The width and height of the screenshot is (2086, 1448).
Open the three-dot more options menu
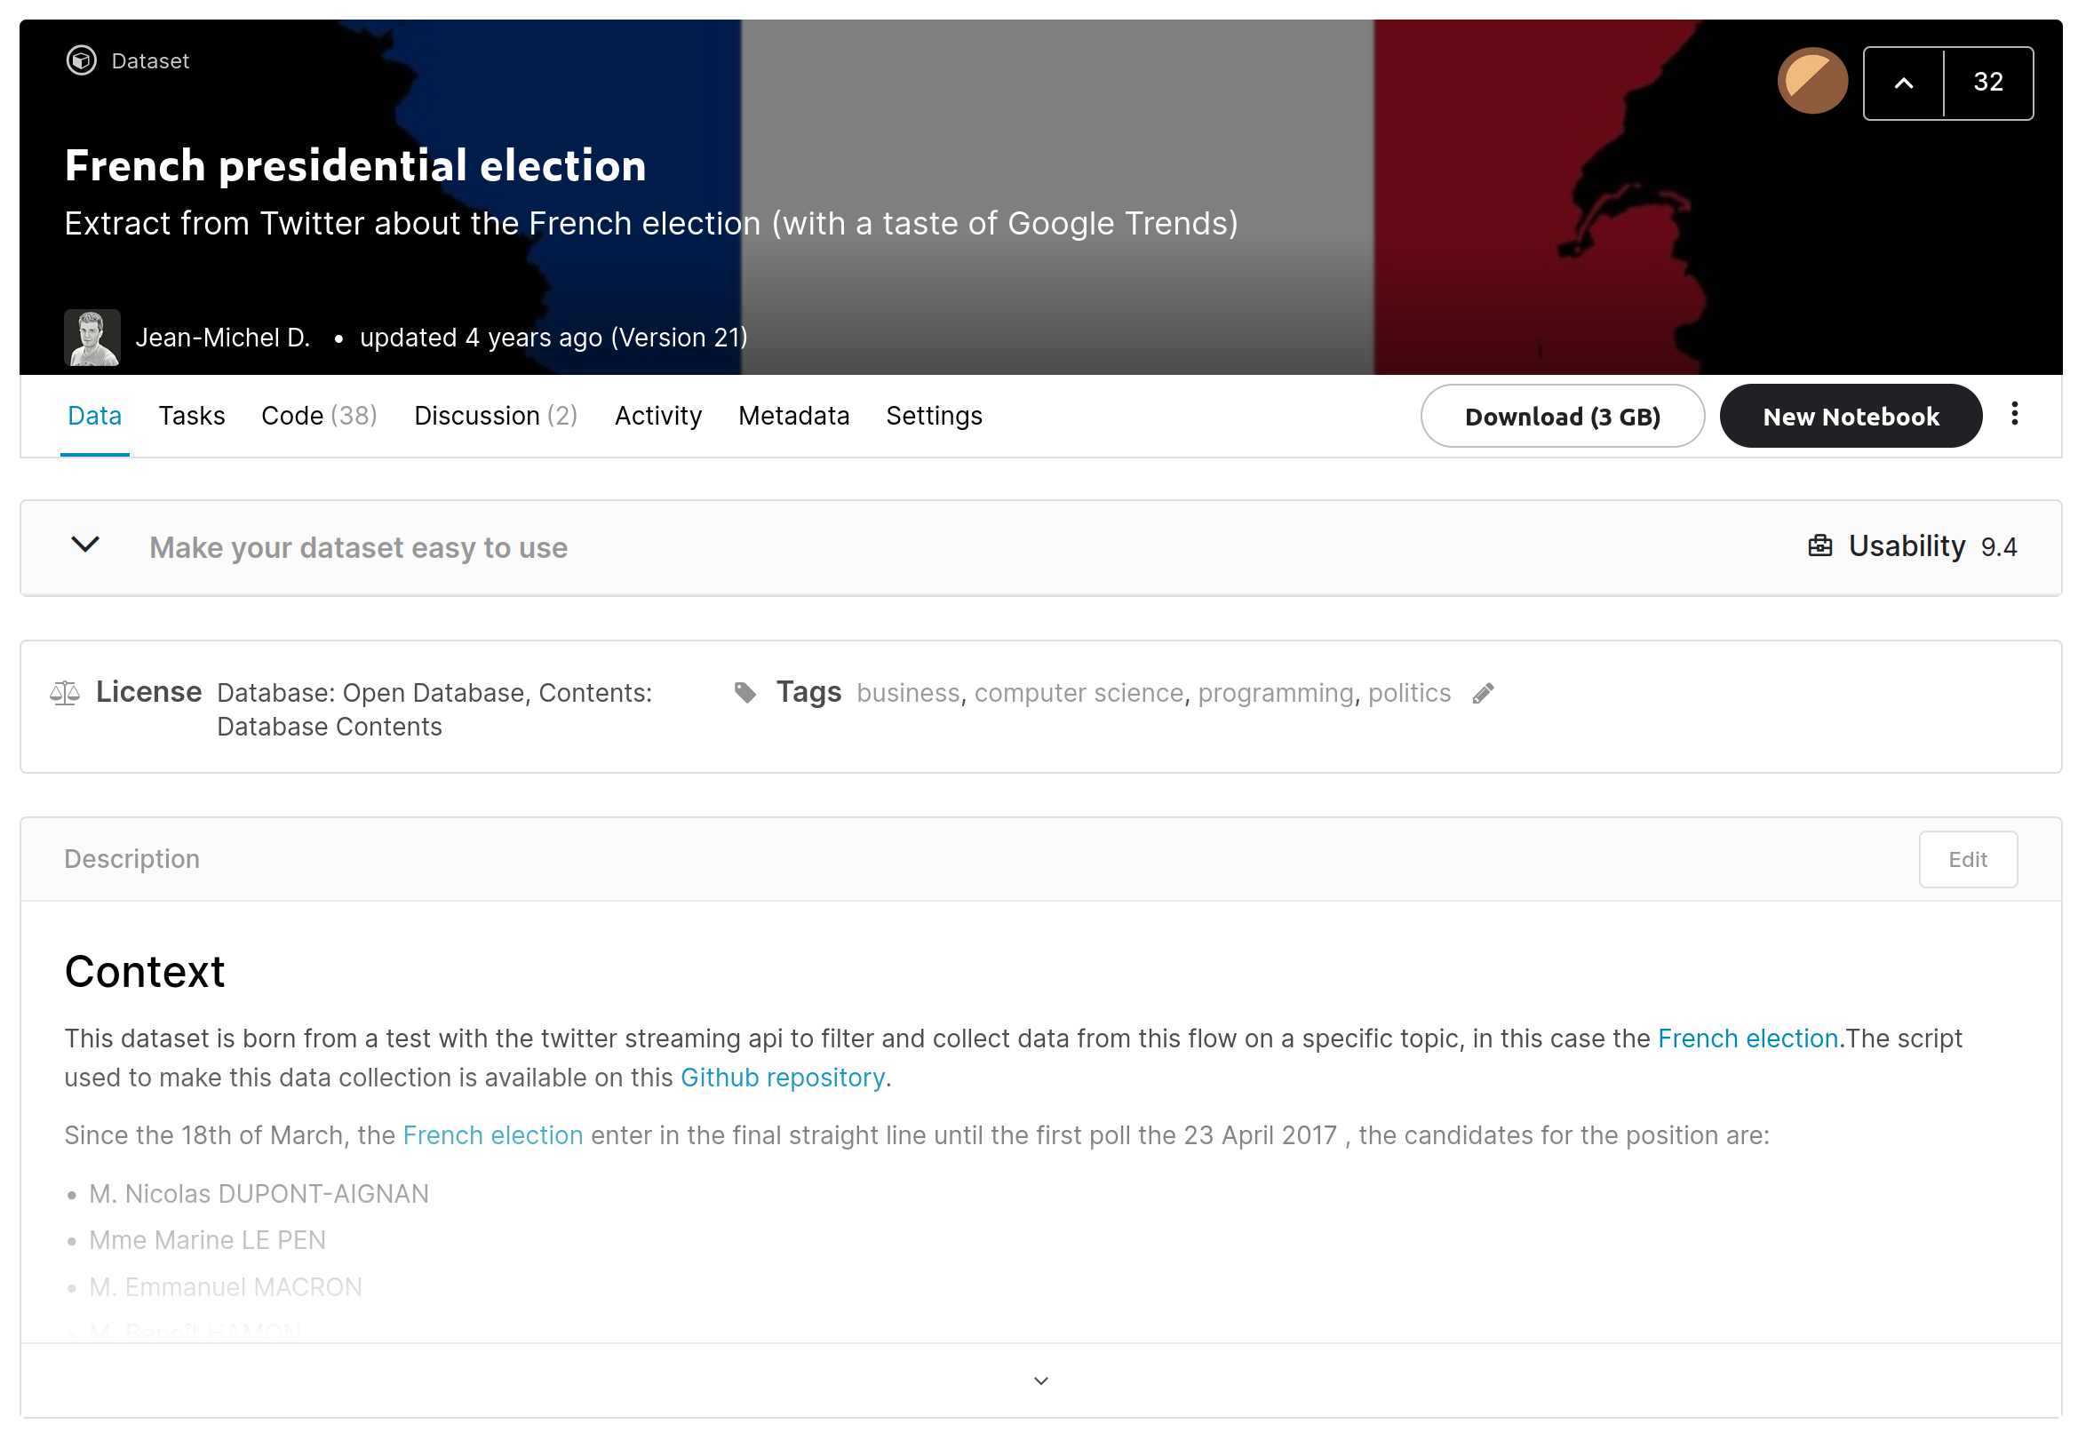pos(2013,414)
